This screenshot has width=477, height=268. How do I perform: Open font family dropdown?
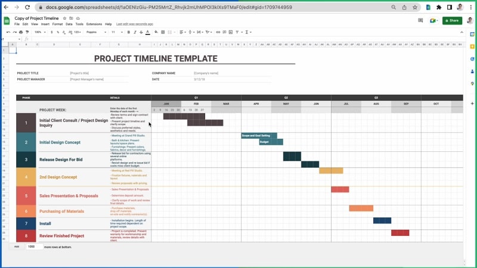(96, 32)
